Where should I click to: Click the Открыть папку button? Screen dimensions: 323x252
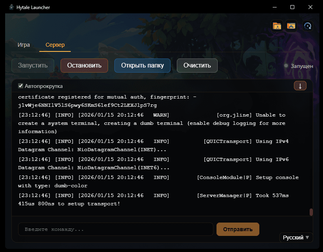click(142, 66)
